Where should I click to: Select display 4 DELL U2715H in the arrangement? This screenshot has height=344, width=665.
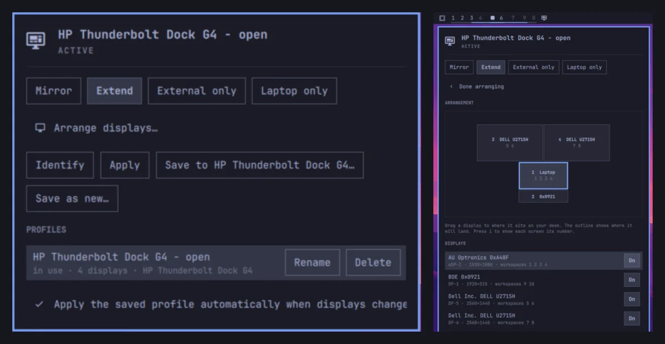point(577,143)
